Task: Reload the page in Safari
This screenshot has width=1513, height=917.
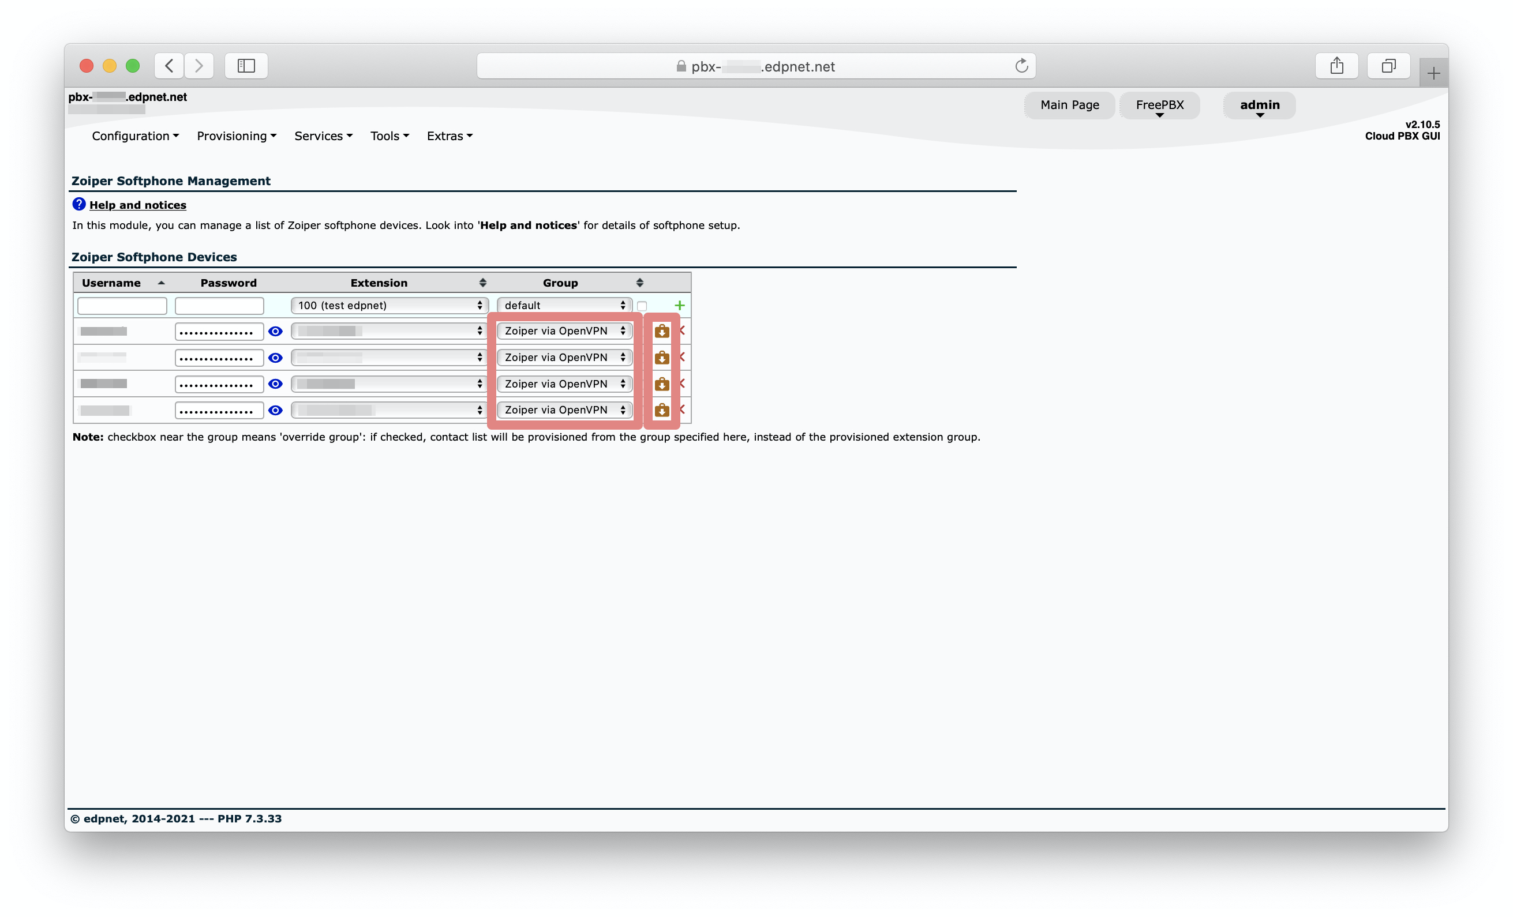Action: (1021, 66)
